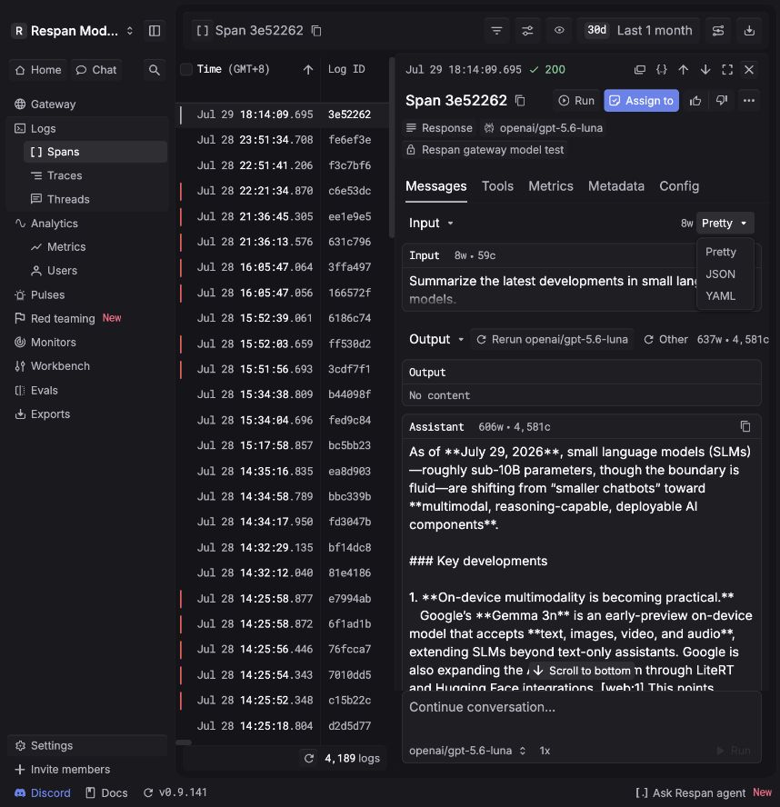Open Traces under Logs
This screenshot has width=780, height=807.
pos(95,176)
